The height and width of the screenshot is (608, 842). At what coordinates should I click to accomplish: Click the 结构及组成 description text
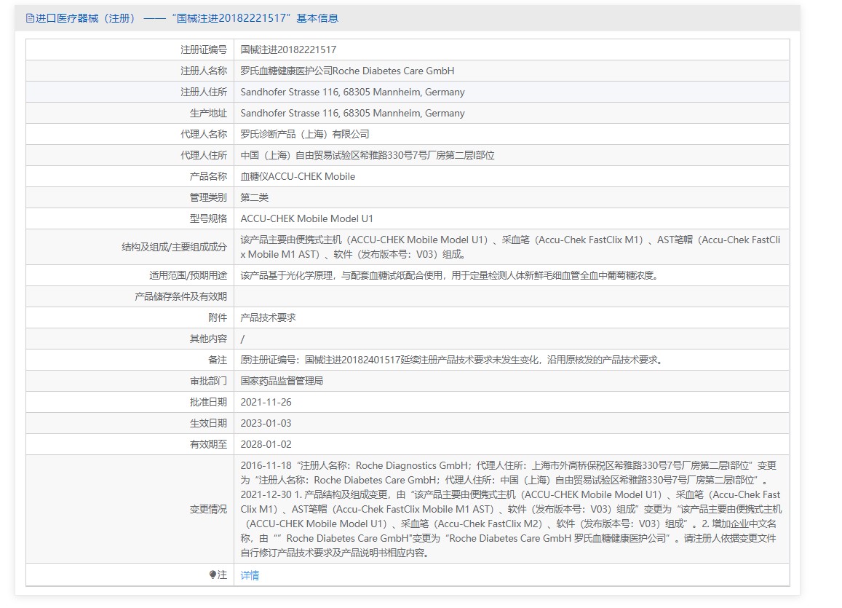pos(509,247)
